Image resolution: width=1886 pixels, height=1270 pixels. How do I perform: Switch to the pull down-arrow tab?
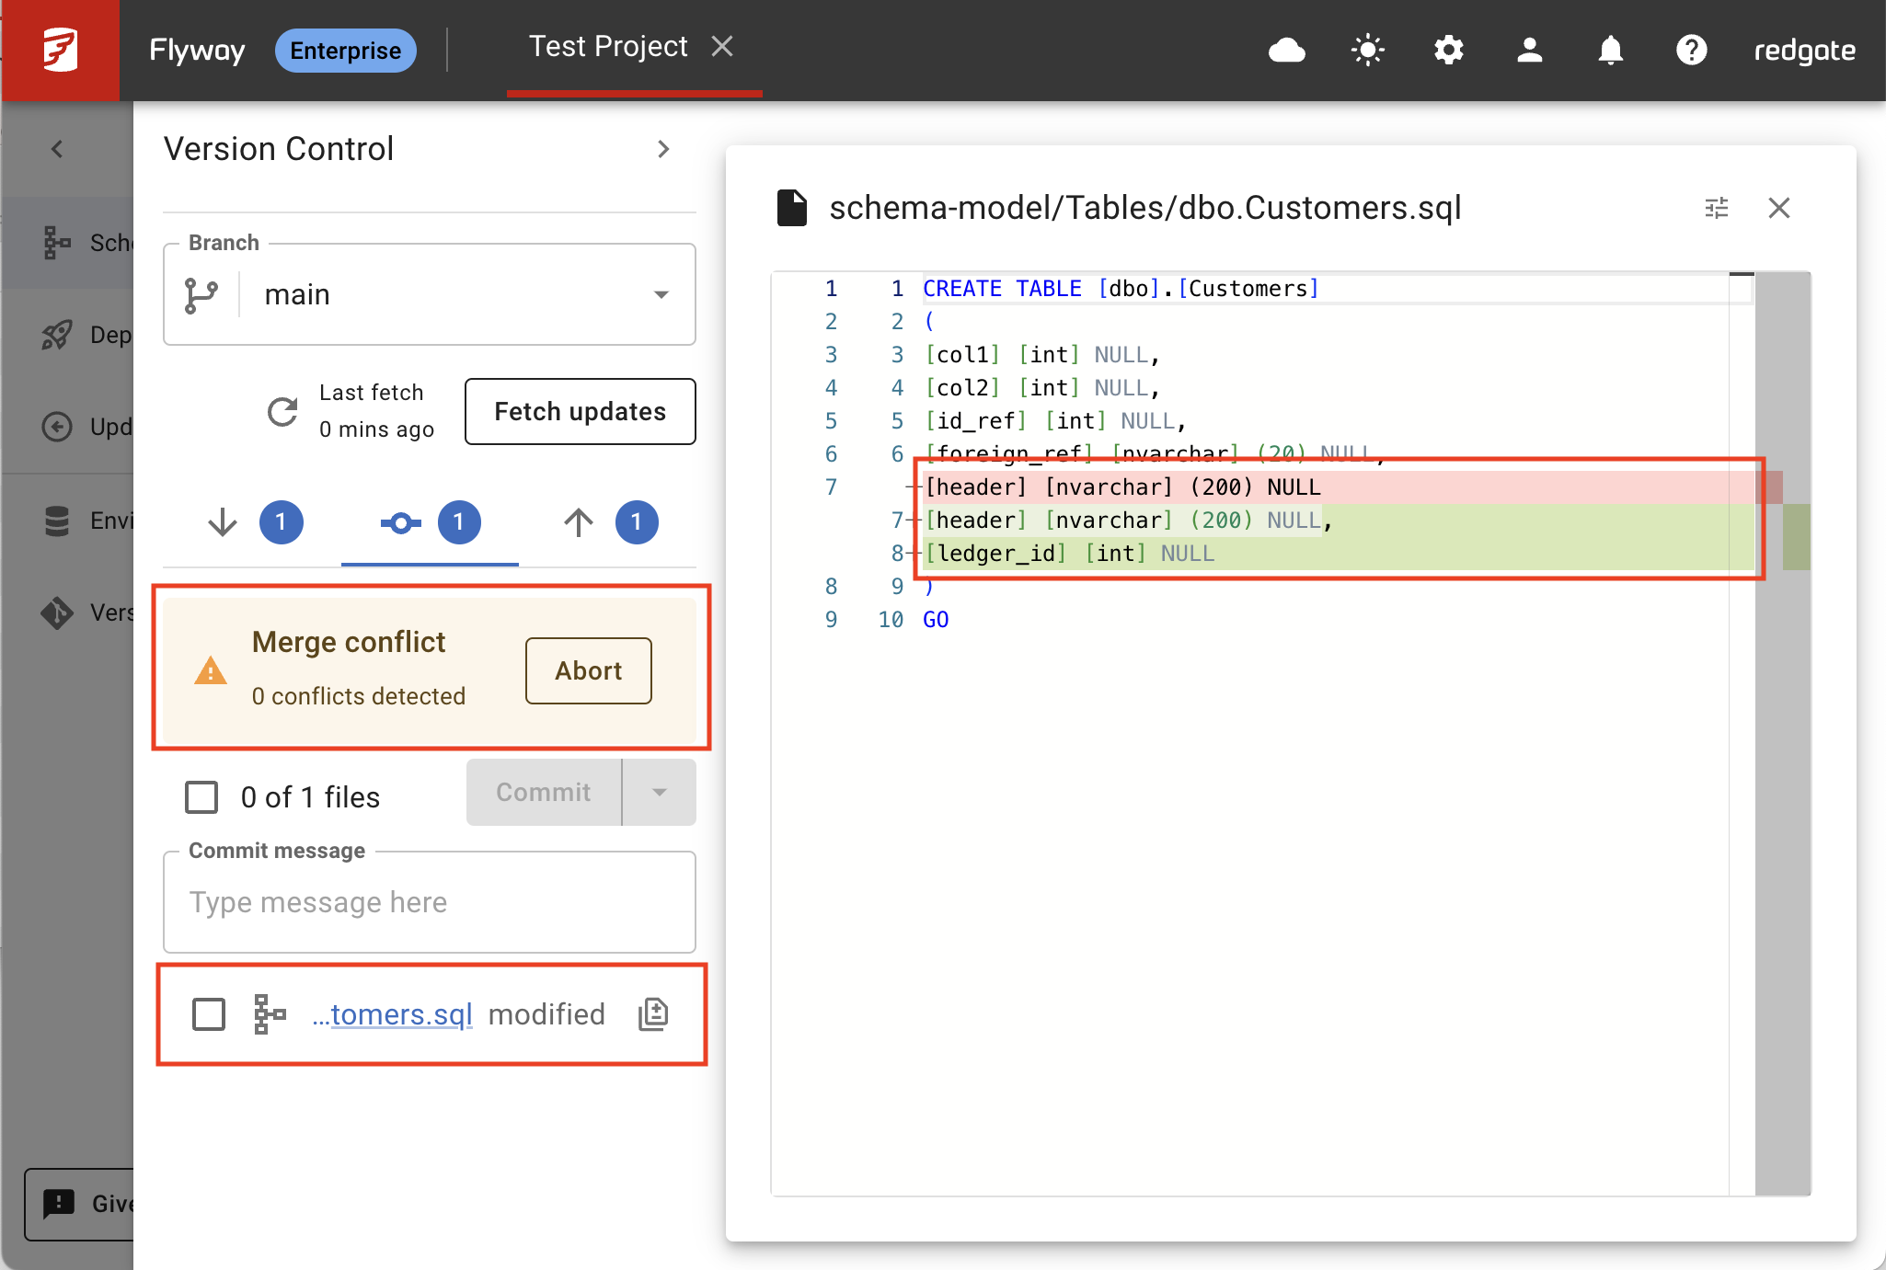click(x=253, y=522)
